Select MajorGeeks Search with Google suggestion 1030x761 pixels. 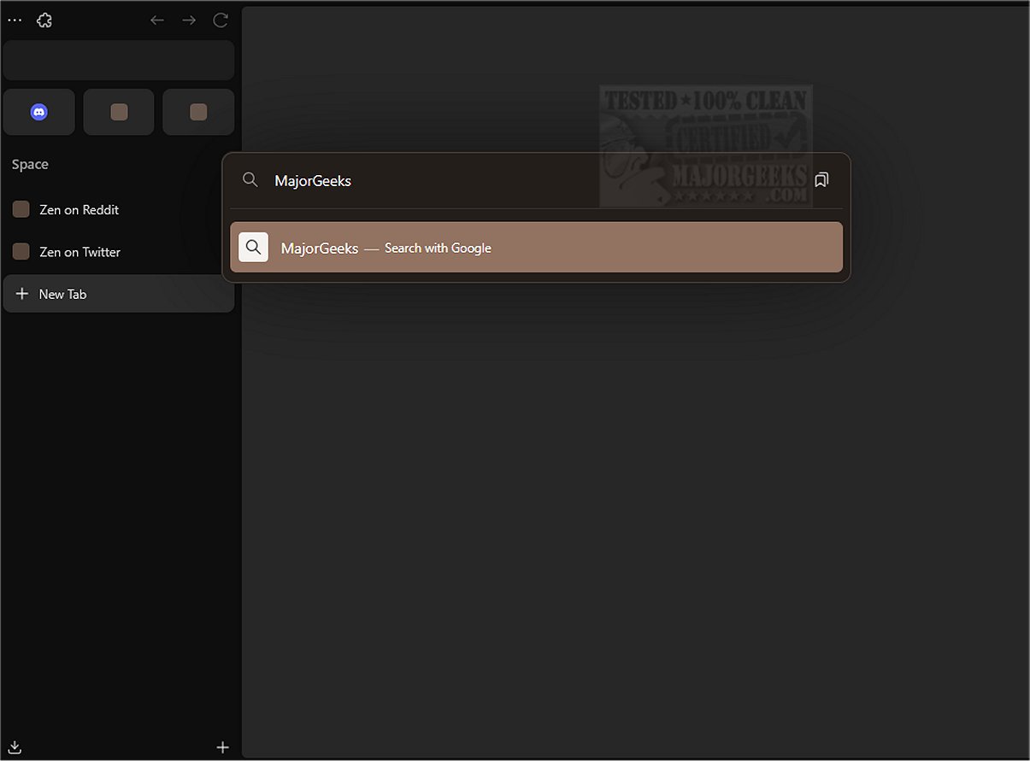pyautogui.click(x=536, y=248)
